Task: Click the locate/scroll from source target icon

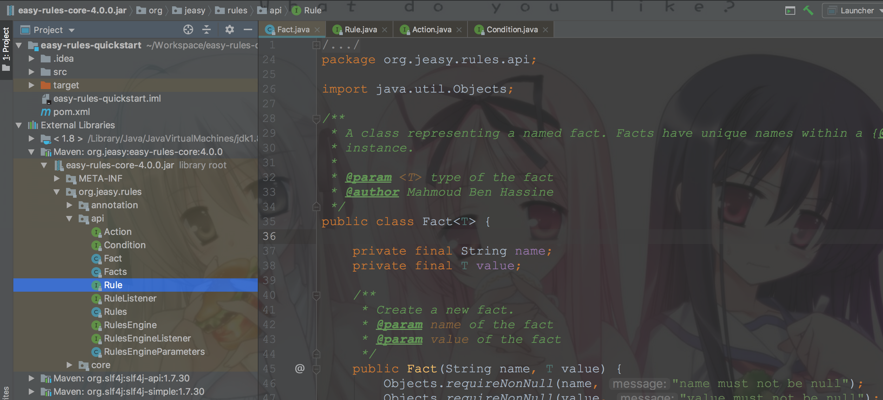Action: (188, 30)
